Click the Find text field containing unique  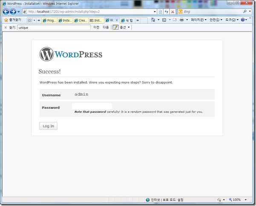(54, 28)
